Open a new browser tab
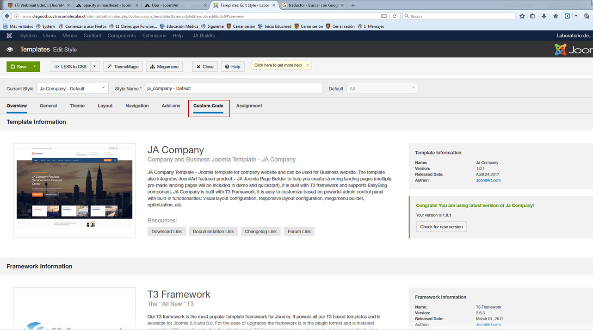Screen dimensions: 593x330 coord(353,6)
